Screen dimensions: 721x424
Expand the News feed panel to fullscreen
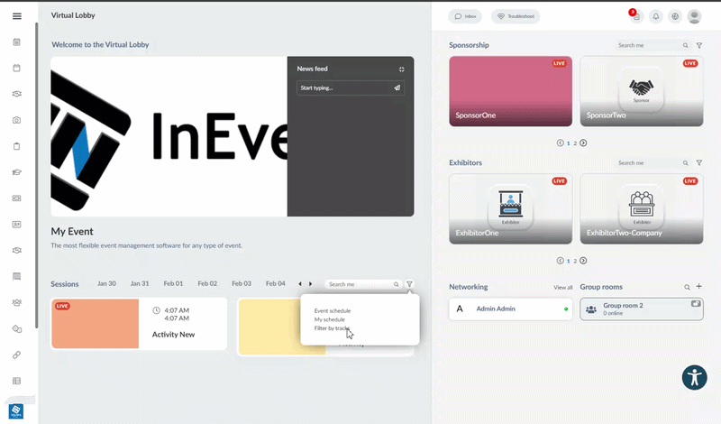tap(401, 69)
